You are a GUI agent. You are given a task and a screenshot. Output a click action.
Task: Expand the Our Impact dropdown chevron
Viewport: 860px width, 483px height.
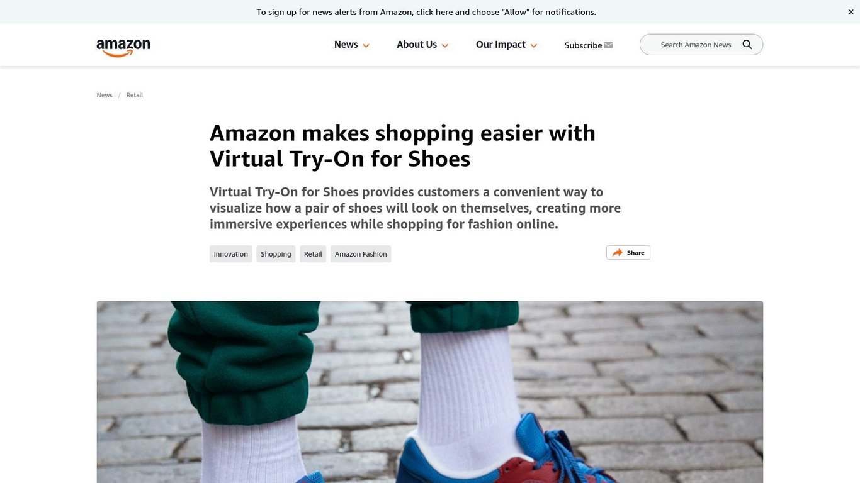point(534,45)
